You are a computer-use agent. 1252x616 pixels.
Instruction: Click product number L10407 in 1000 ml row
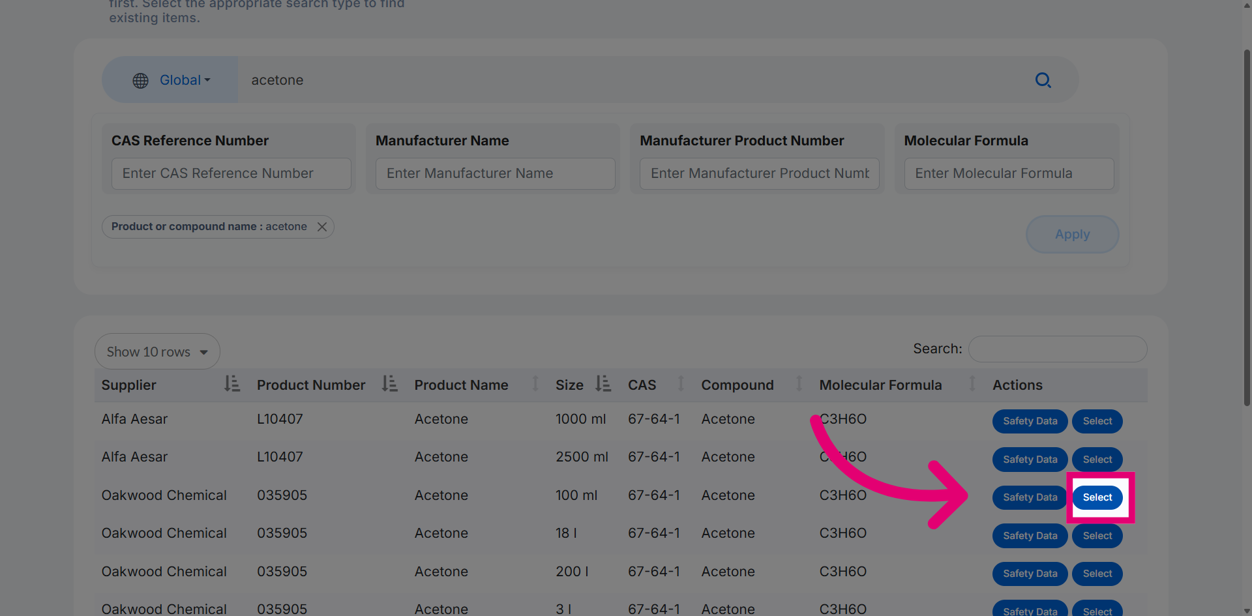[x=280, y=419]
